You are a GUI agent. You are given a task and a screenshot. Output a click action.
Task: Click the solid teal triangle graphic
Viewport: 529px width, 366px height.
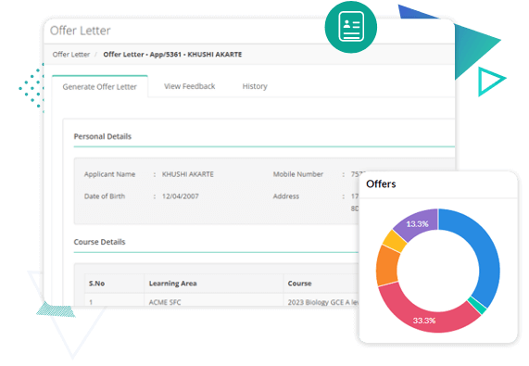474,49
